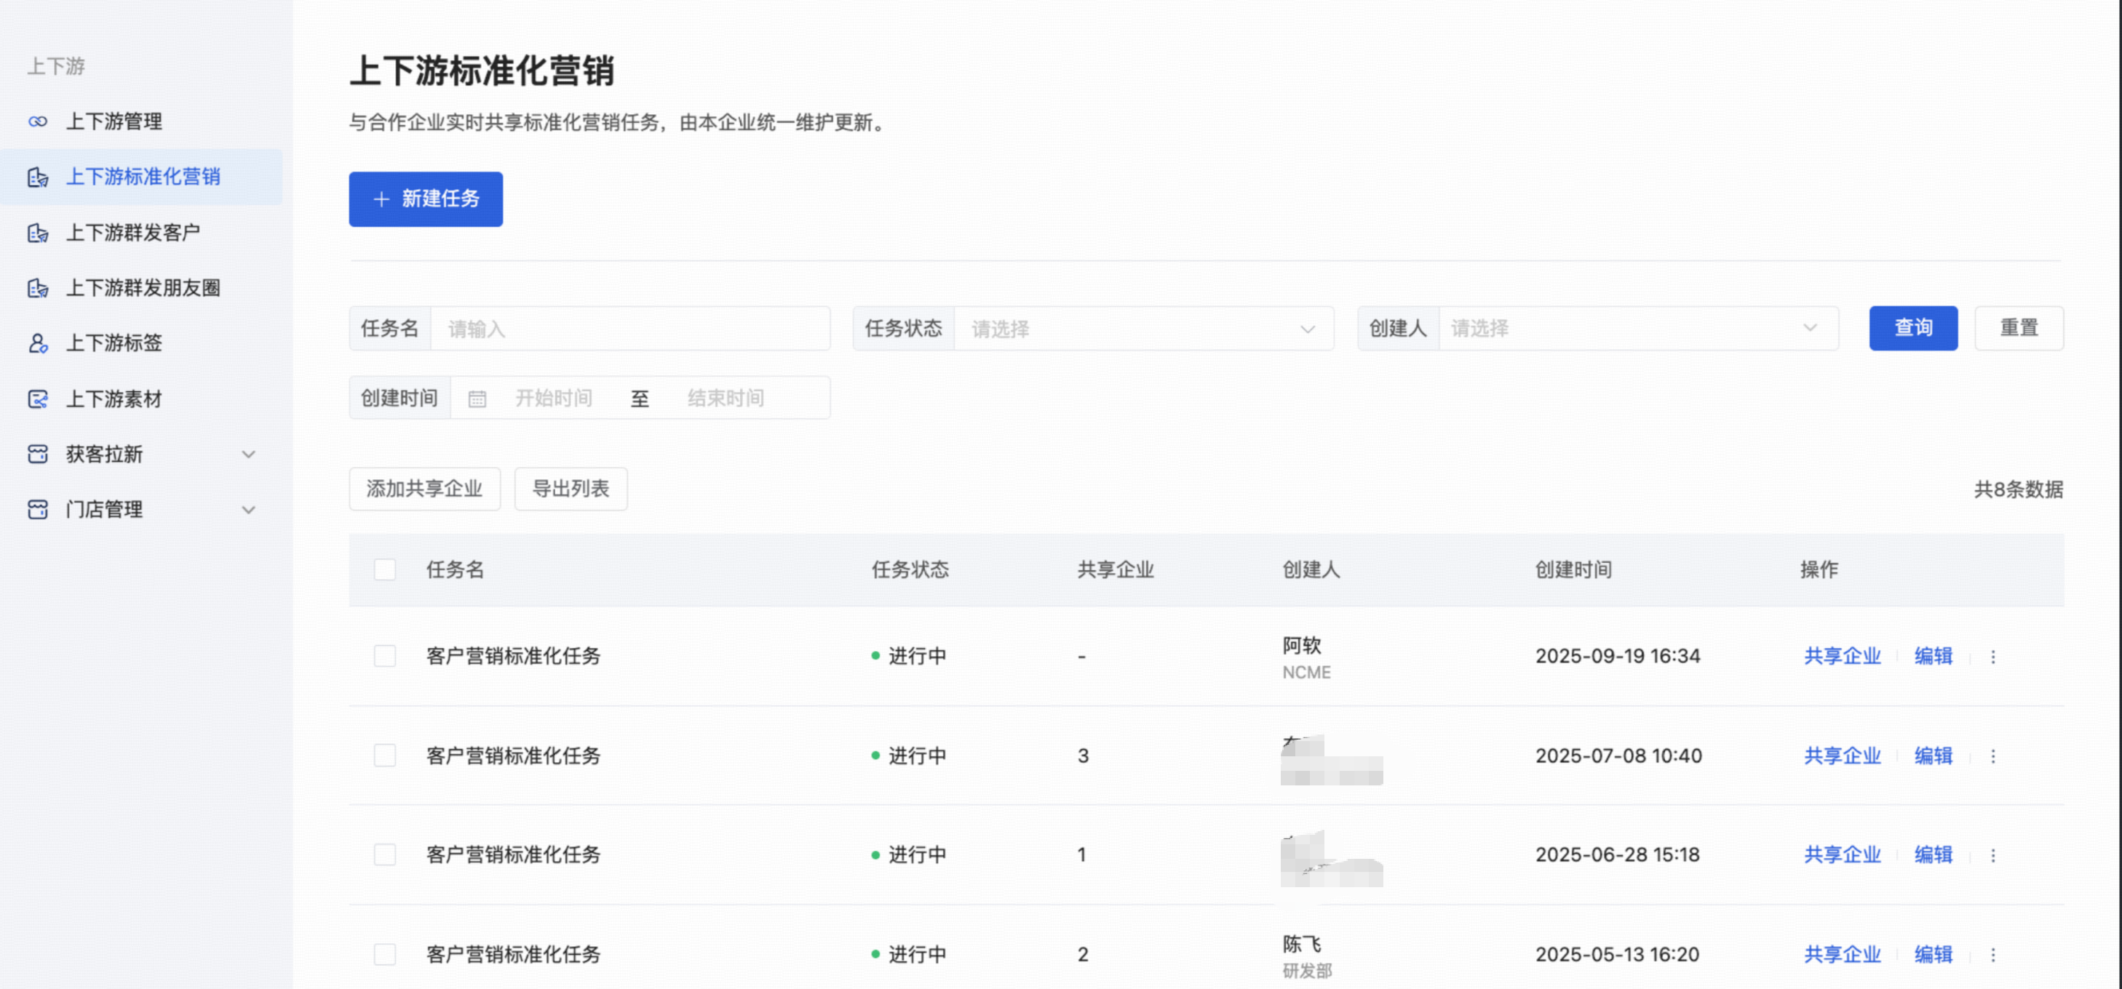
Task: Focus the 任务名 input field
Action: [630, 329]
